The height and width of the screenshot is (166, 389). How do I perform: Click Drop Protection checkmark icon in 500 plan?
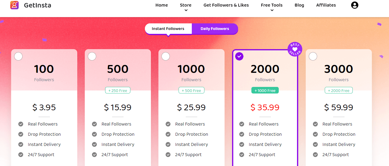(94, 134)
